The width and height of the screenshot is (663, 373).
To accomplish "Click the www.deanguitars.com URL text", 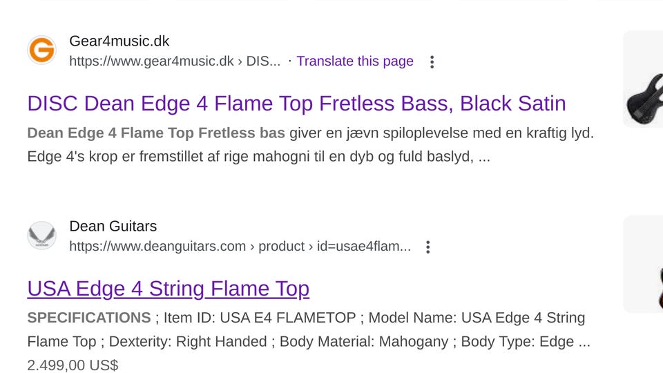I will [157, 247].
